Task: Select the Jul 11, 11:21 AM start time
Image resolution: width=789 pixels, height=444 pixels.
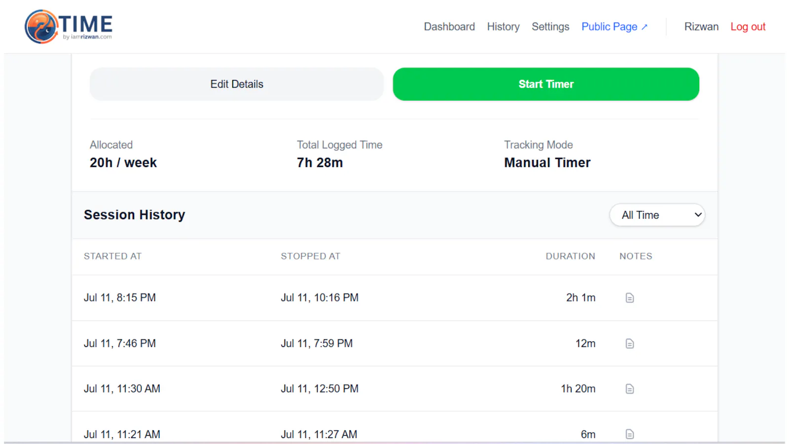Action: coord(122,434)
